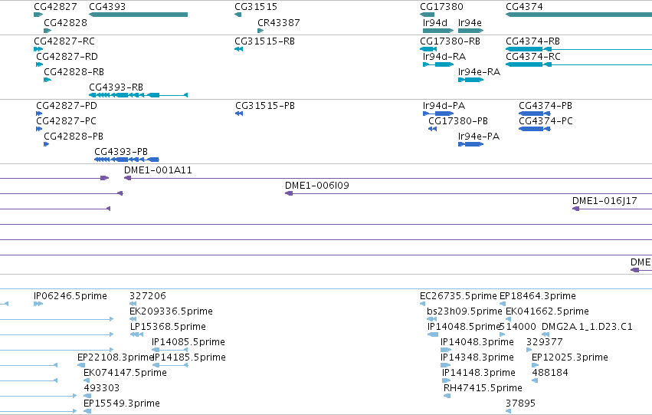Viewport: 652px width, 415px height.
Task: Select EST EP22108.3prime
Action: tap(116, 357)
